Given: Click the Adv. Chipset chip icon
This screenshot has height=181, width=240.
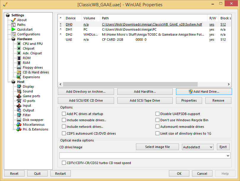Looking at the screenshot, I should 19,53.
